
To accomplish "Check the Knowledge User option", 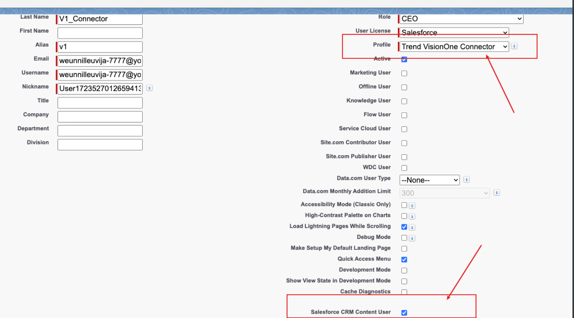I will pyautogui.click(x=404, y=101).
